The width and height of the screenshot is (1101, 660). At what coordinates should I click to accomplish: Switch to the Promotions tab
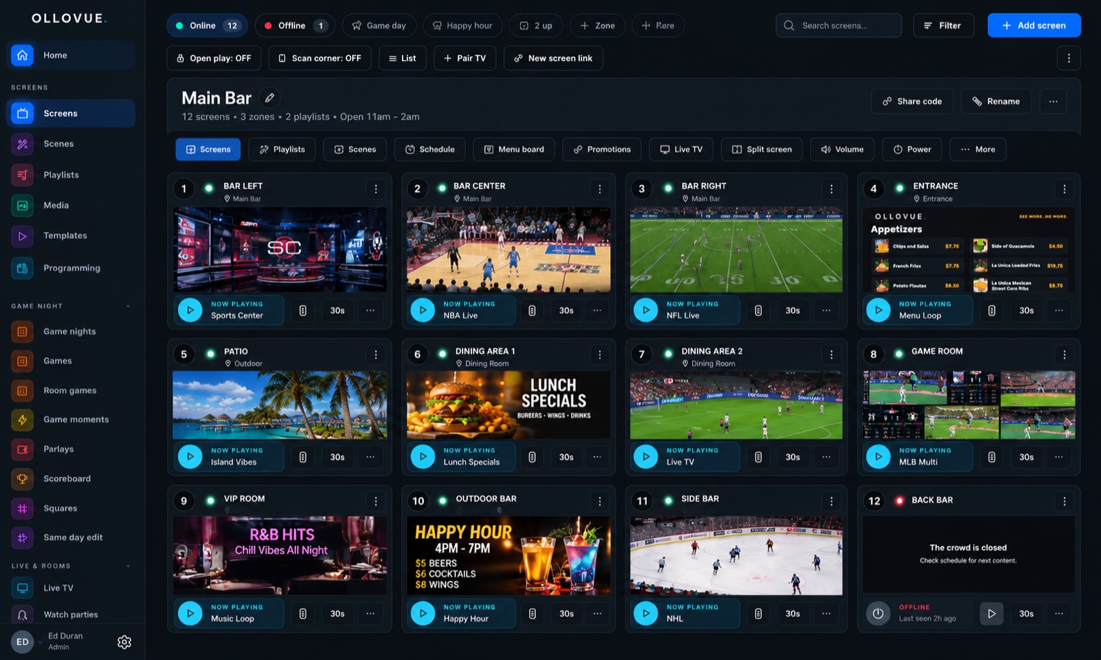coord(601,149)
